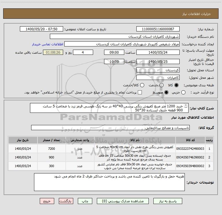Viewport: 222px width, 215px height.
Task: Click the quantity cell 7200
Action: [52, 149]
